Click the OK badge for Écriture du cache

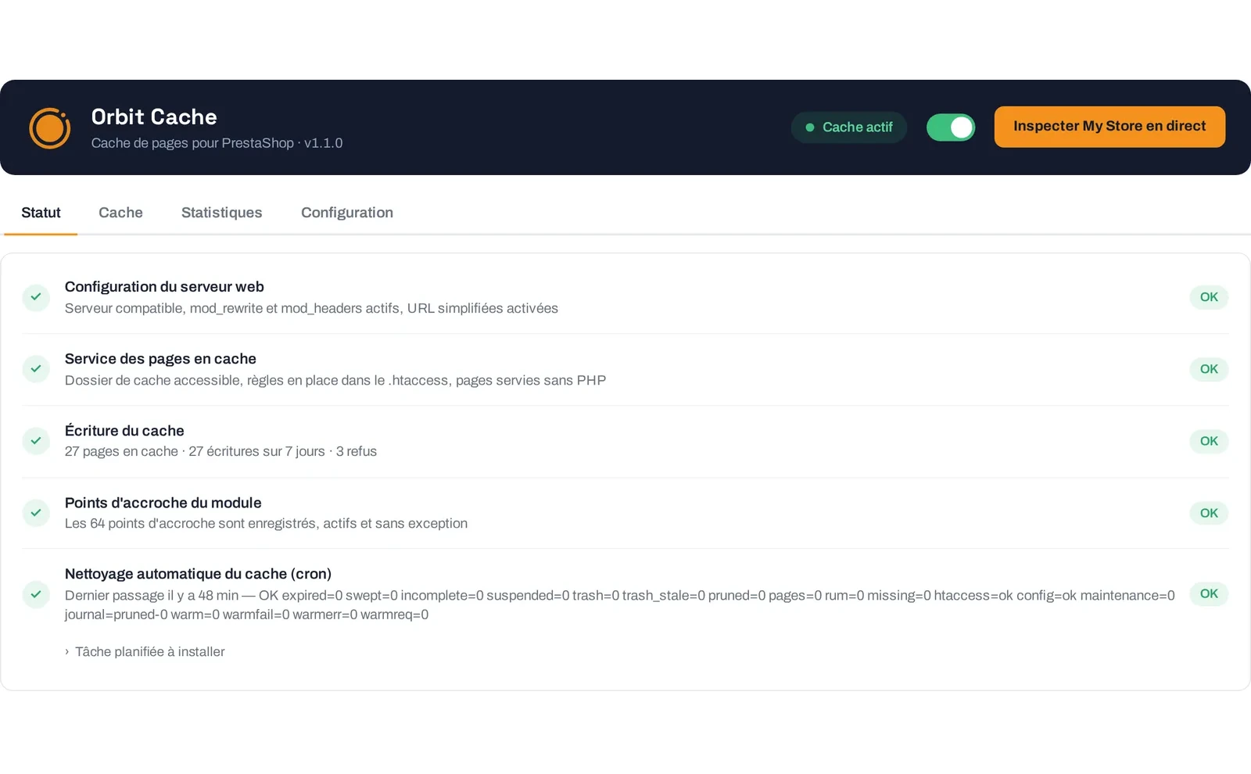point(1209,441)
